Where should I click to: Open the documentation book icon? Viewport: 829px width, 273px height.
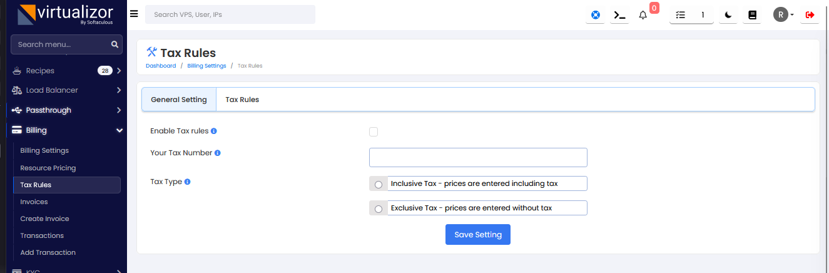click(753, 14)
